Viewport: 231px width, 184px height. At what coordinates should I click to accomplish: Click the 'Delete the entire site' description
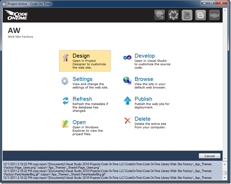pos(150,125)
